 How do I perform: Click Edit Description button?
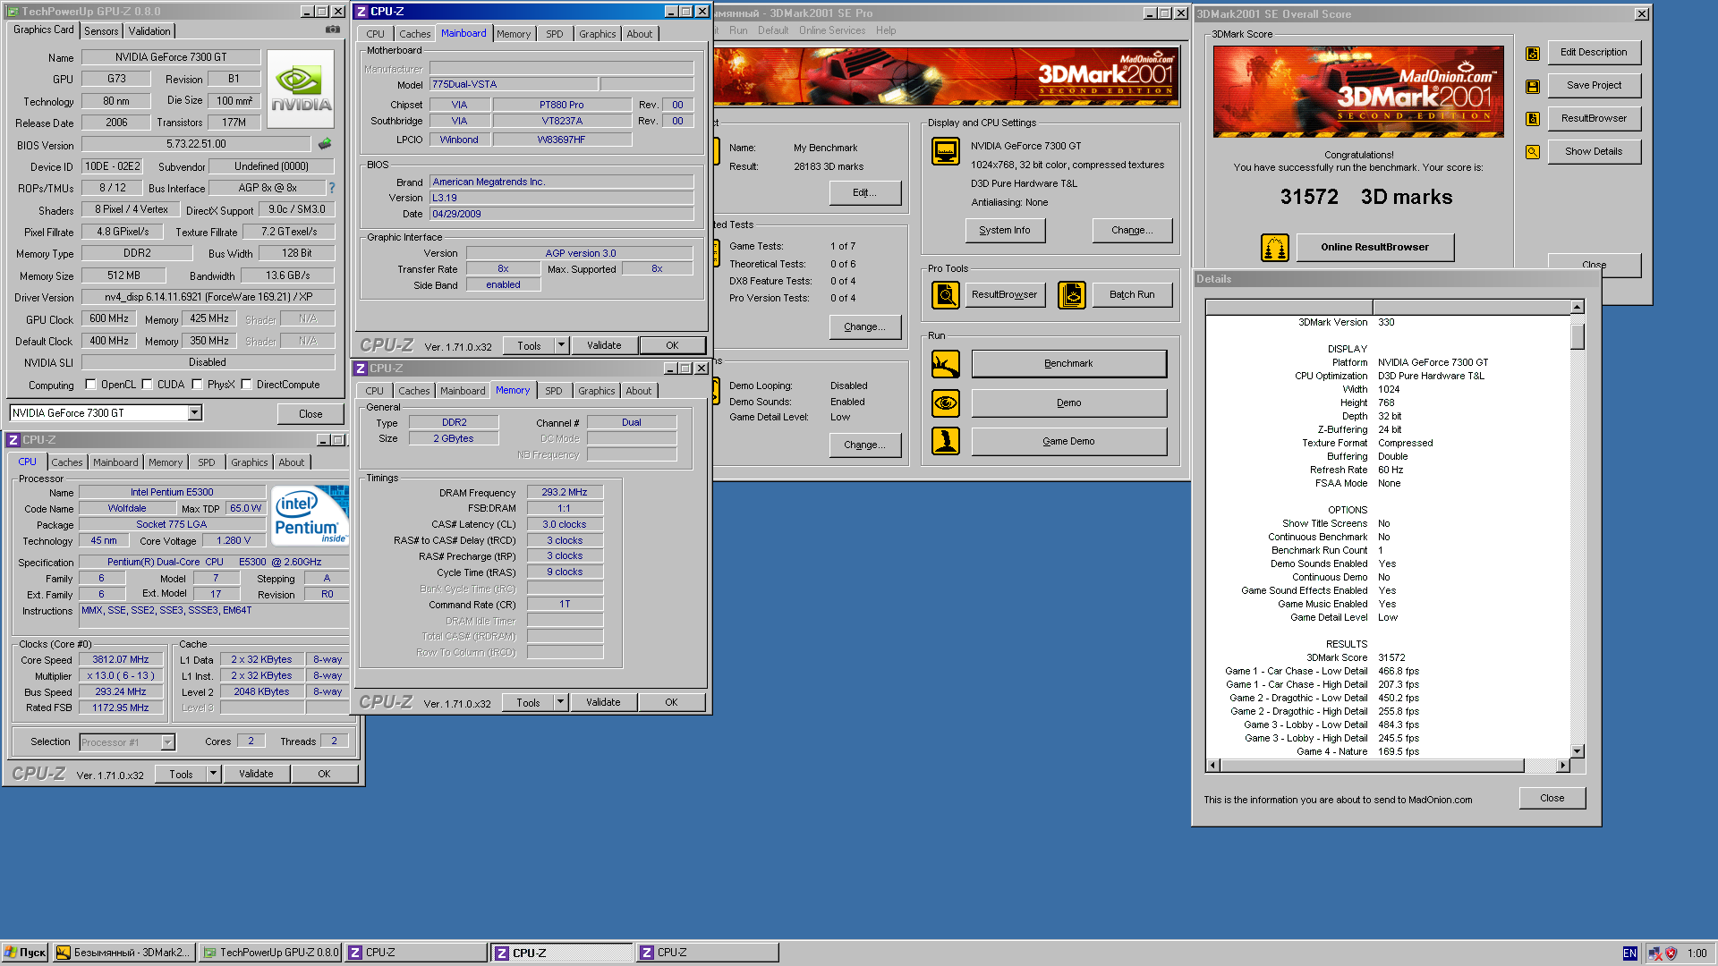pos(1594,53)
